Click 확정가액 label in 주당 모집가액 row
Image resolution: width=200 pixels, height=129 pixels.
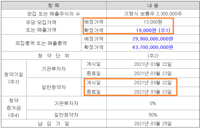click(94, 30)
